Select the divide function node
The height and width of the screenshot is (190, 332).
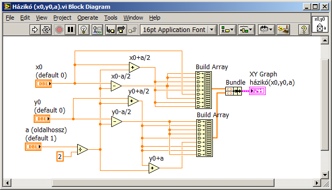click(82, 149)
